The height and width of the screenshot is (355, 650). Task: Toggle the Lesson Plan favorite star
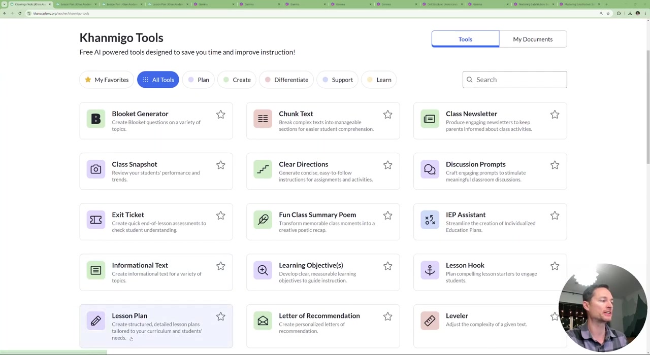click(220, 316)
